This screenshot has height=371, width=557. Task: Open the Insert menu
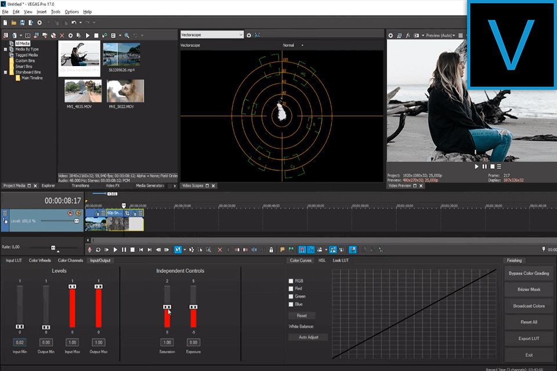[42, 12]
